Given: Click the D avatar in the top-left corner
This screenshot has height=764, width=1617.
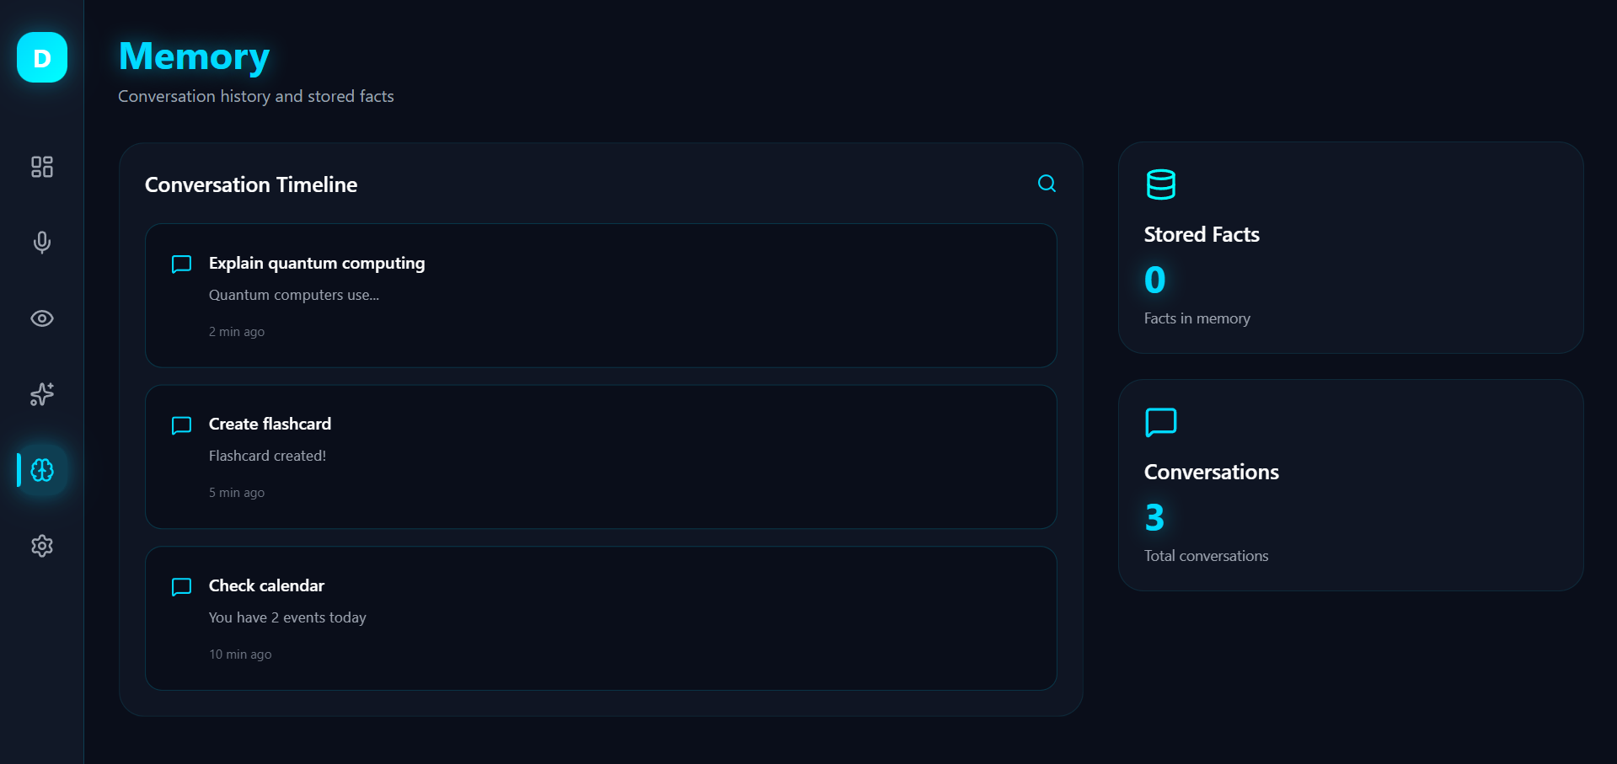Looking at the screenshot, I should (41, 57).
